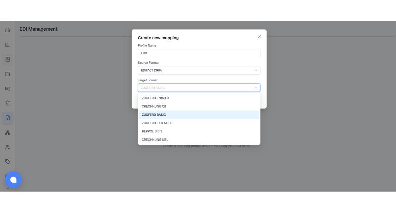Pick PEPPOL BIS 3 target format
Screen dimensions: 396x207
coord(199,131)
